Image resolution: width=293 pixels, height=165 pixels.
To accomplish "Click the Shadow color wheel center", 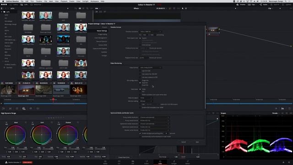I will 68,135.
